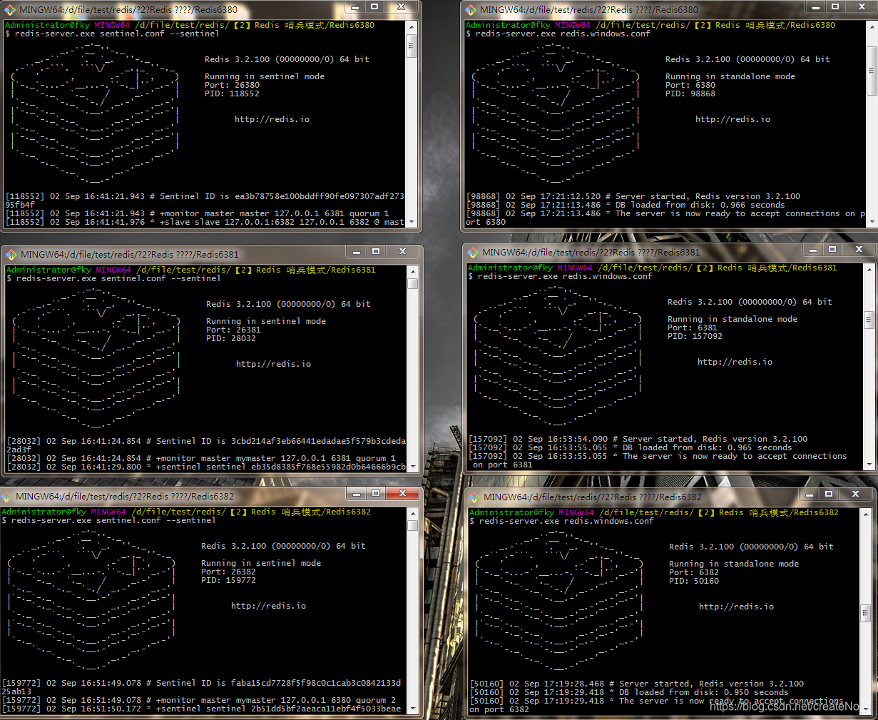Click the 'PID: 118552' text
The height and width of the screenshot is (720, 878).
point(232,93)
